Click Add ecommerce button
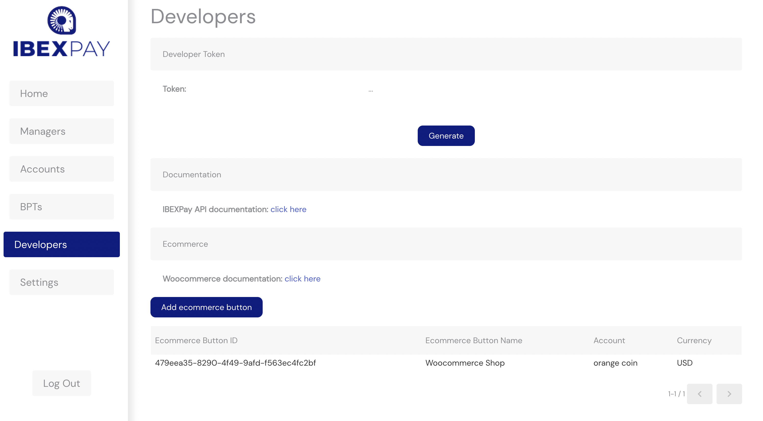This screenshot has height=421, width=763. (x=207, y=307)
